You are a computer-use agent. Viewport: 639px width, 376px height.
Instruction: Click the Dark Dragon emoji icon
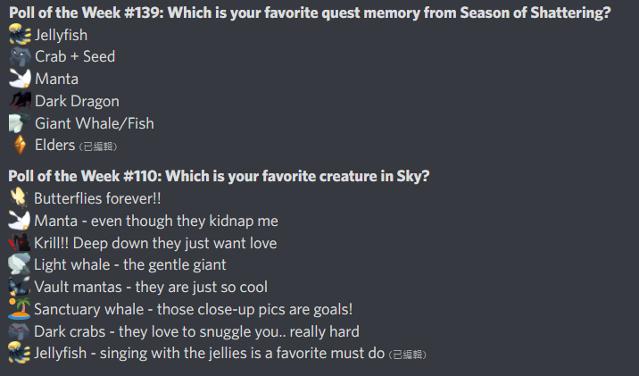[x=20, y=101]
